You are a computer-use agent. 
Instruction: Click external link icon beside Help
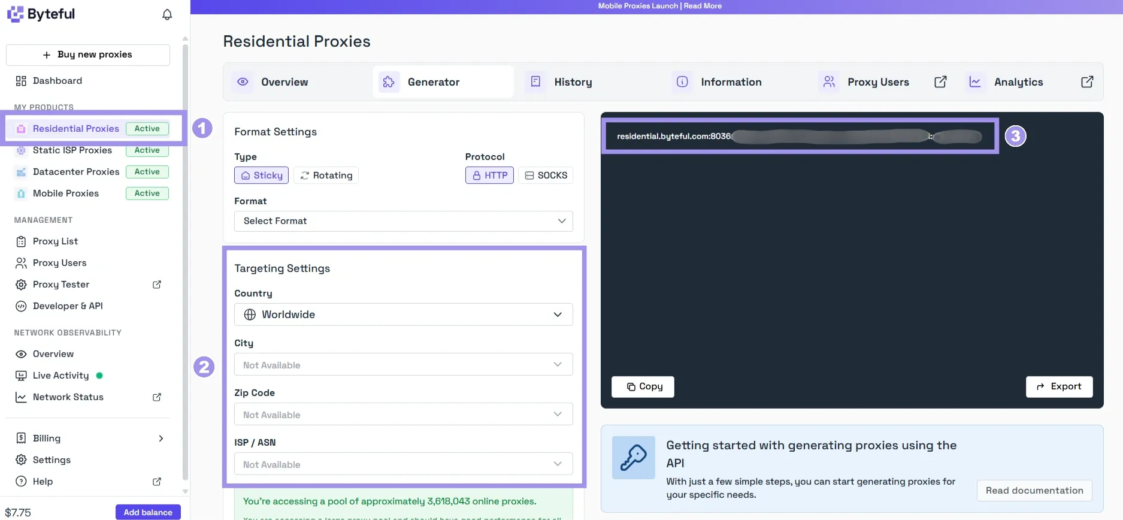click(157, 481)
